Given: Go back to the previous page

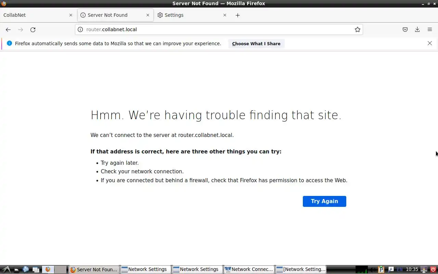Looking at the screenshot, I should (x=8, y=29).
